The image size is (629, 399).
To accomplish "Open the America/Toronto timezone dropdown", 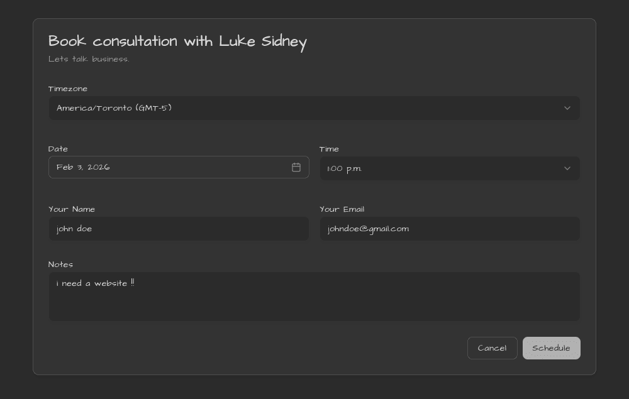I will tap(314, 108).
